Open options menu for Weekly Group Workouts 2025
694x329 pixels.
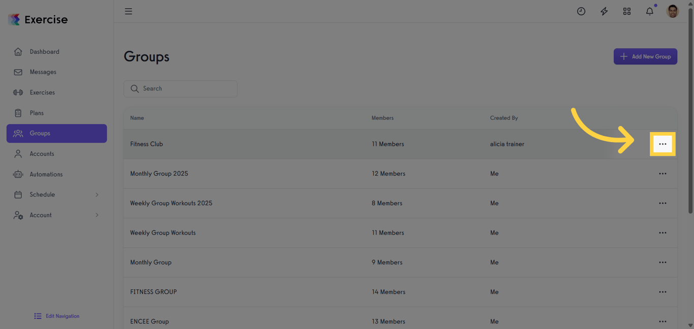pos(663,203)
